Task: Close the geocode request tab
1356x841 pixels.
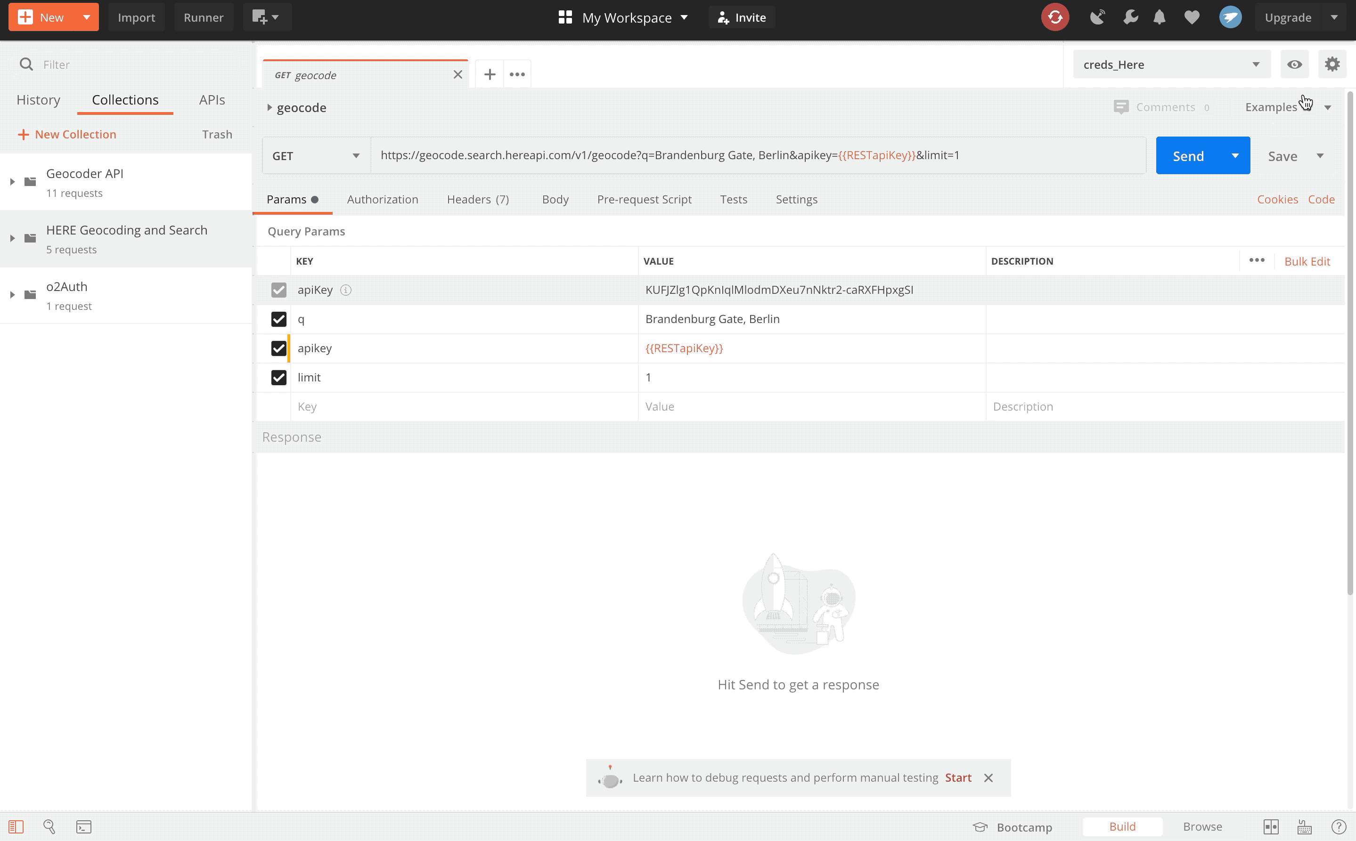Action: click(x=458, y=74)
